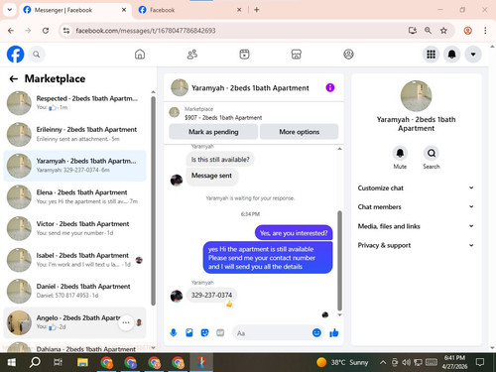
Task: Open options ellipsis on Angelo conversation
Action: pyautogui.click(x=126, y=322)
